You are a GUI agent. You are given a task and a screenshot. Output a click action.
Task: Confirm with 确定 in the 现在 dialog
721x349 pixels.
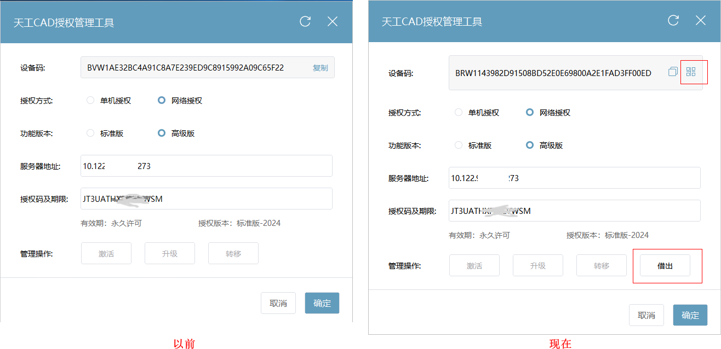point(690,315)
